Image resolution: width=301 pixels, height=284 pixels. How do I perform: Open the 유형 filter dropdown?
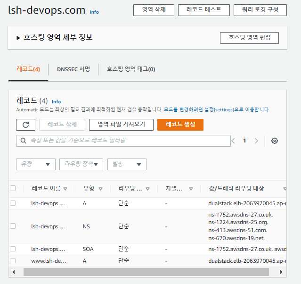(36, 164)
